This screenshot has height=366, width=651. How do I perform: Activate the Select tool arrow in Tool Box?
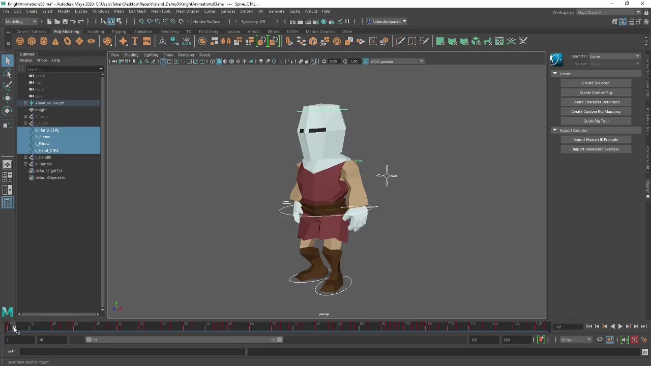pos(7,61)
